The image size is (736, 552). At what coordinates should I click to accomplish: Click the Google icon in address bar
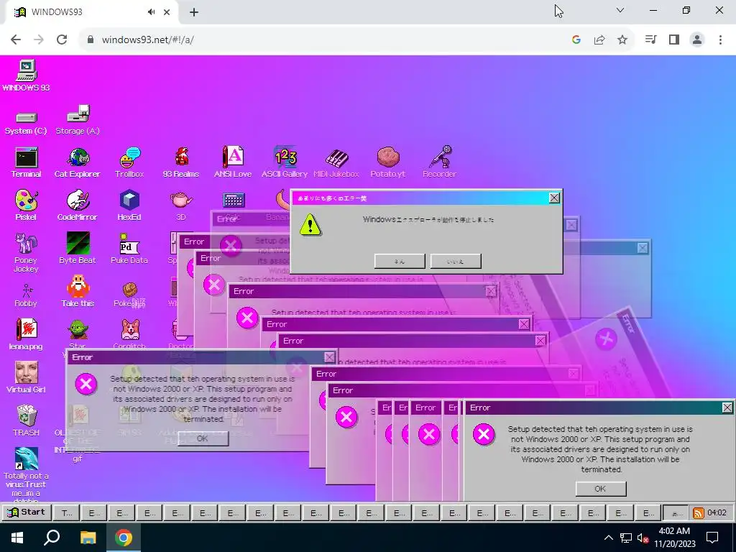click(576, 40)
